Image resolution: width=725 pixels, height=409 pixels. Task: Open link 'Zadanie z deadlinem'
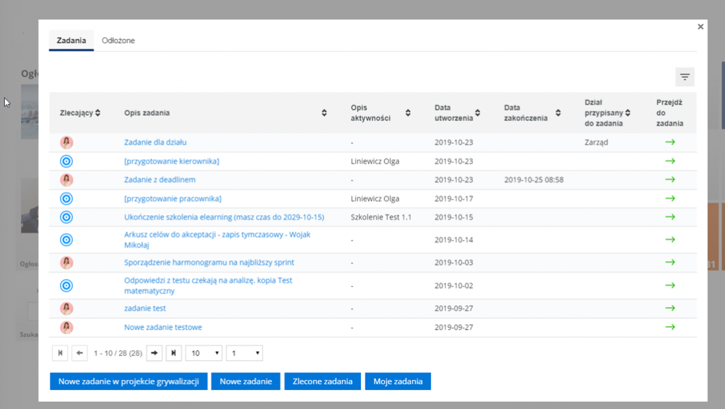click(159, 180)
